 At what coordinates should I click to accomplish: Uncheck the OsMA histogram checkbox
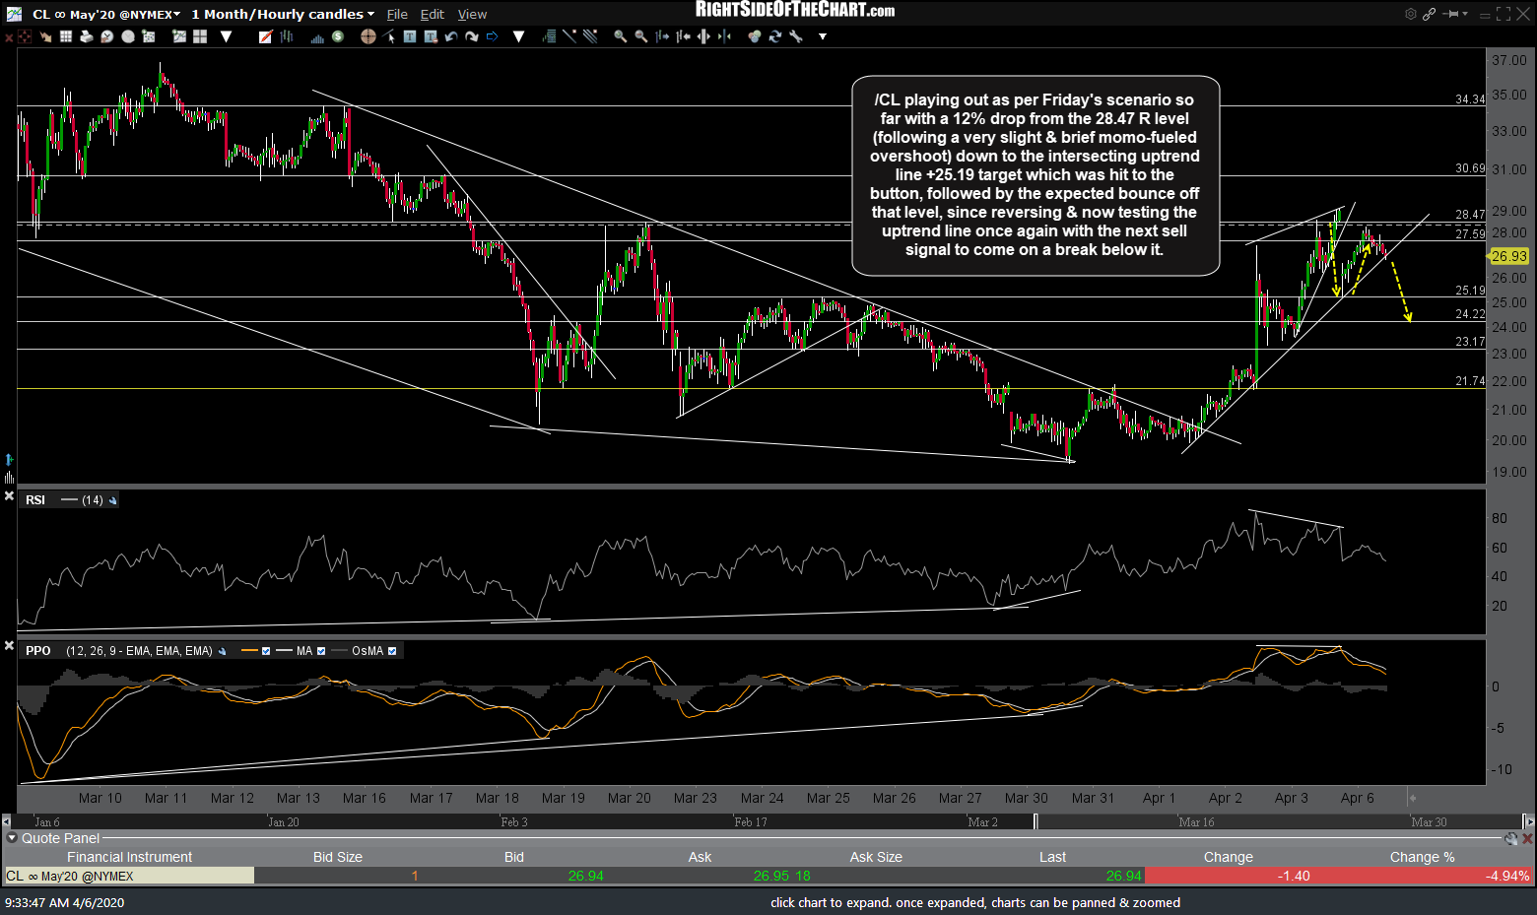[x=392, y=651]
